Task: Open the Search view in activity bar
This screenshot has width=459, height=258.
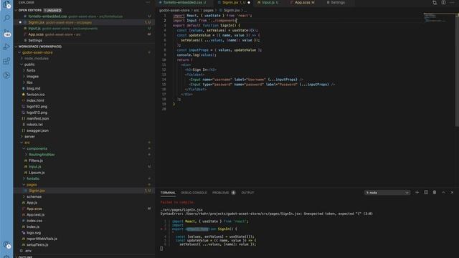Action: click(x=6, y=19)
